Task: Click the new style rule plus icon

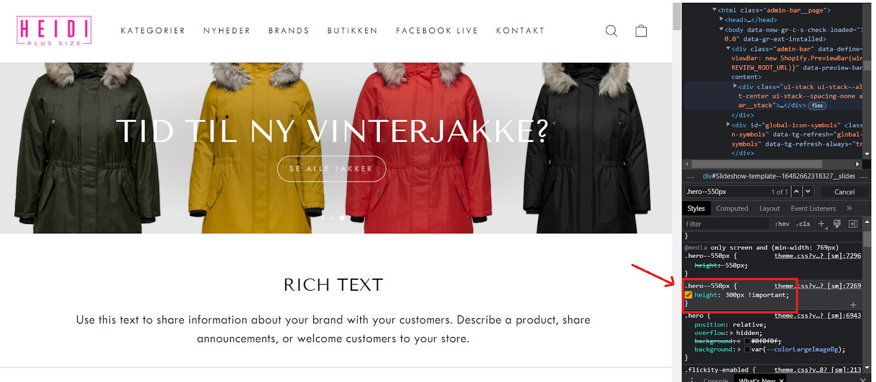Action: (x=821, y=224)
